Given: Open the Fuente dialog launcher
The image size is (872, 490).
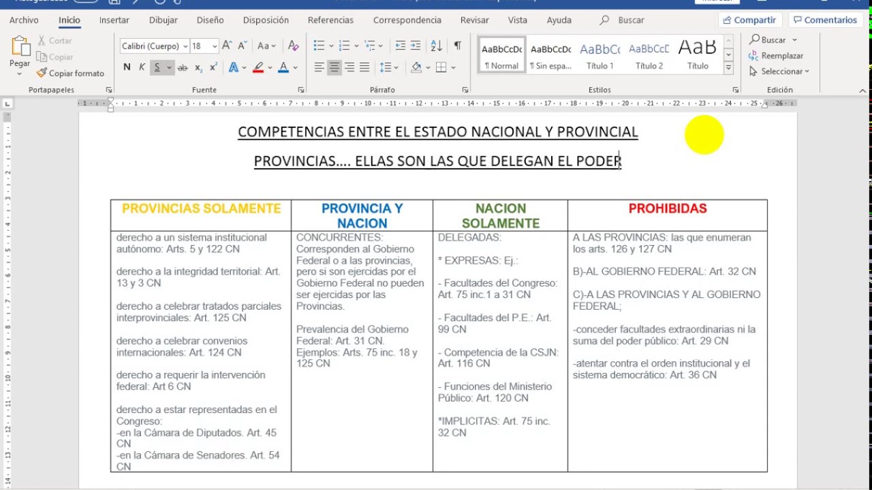Looking at the screenshot, I should point(301,90).
